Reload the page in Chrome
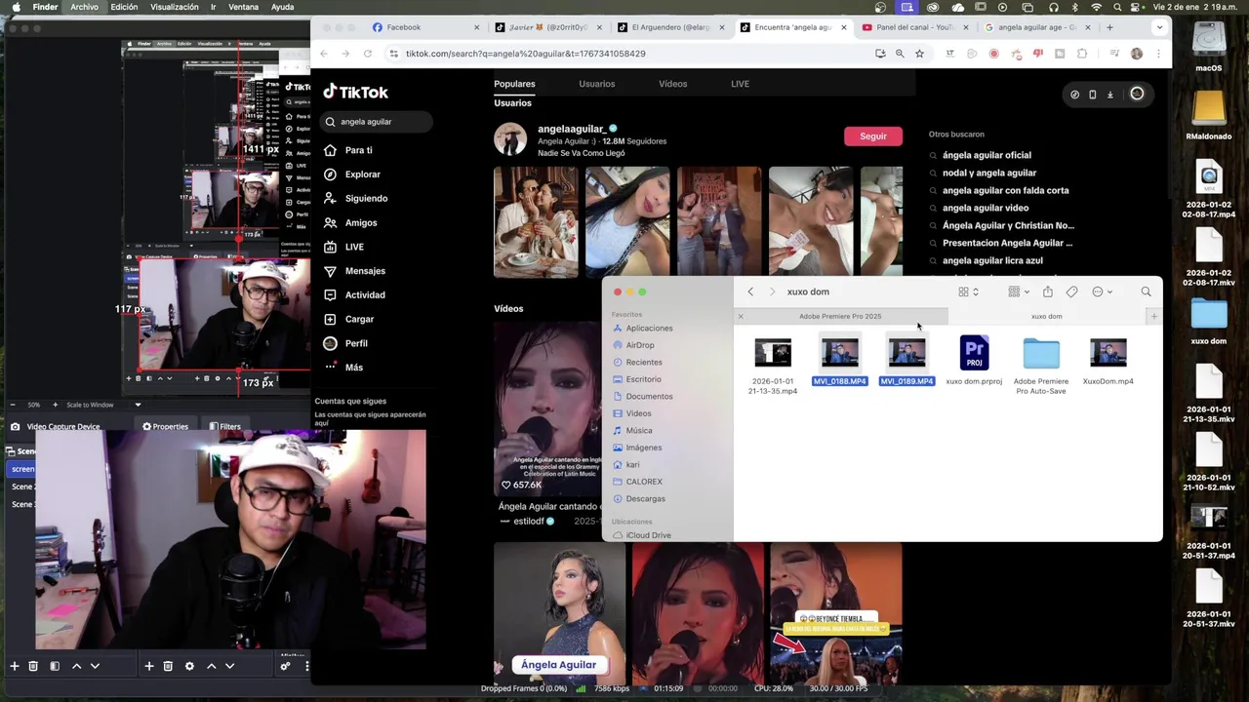This screenshot has height=702, width=1249. (x=368, y=54)
